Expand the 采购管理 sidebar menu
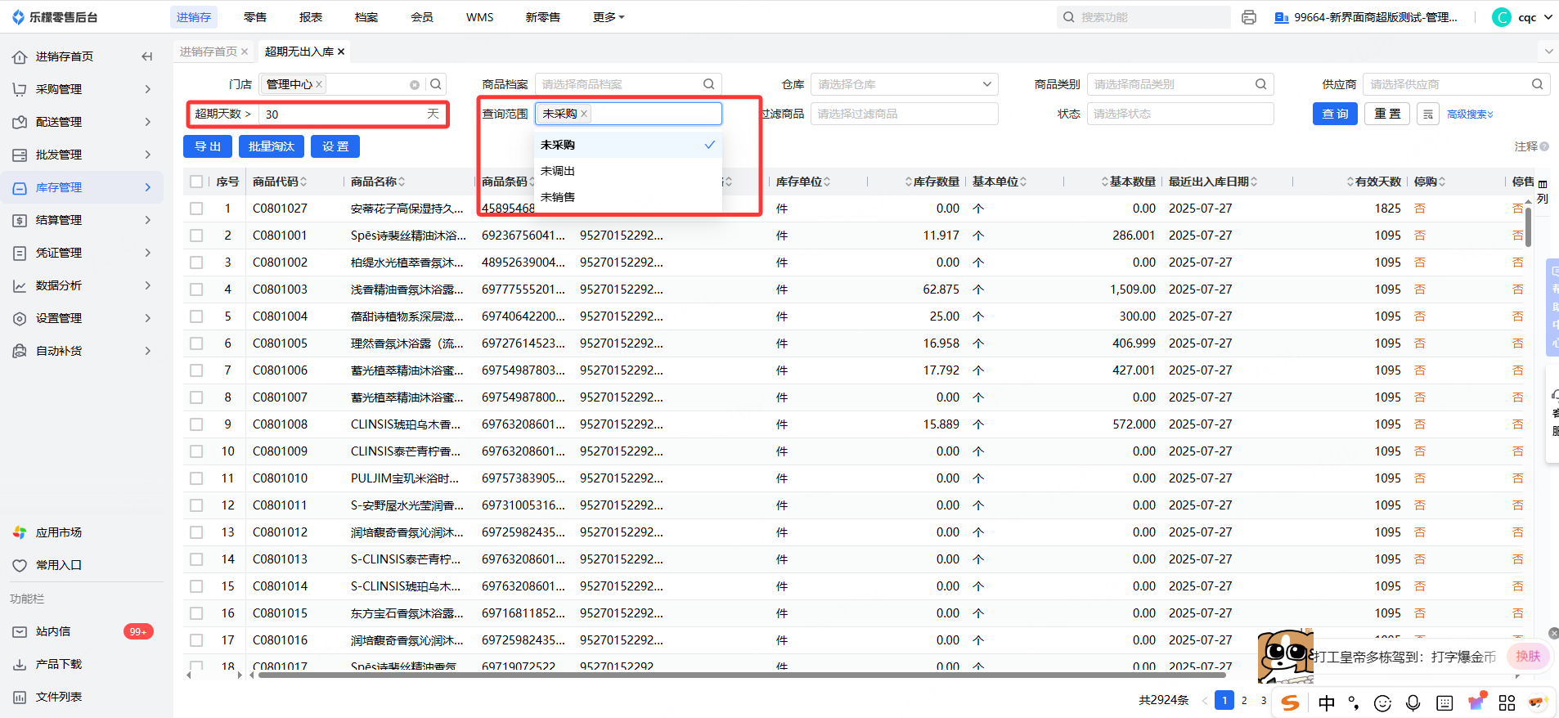Viewport: 1559px width, 718px height. coord(82,89)
